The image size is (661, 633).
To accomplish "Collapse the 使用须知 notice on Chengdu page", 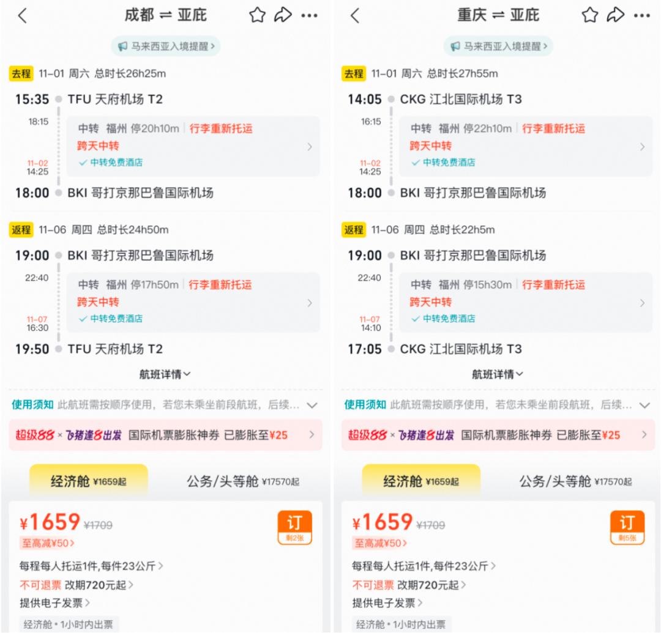I will pyautogui.click(x=312, y=405).
